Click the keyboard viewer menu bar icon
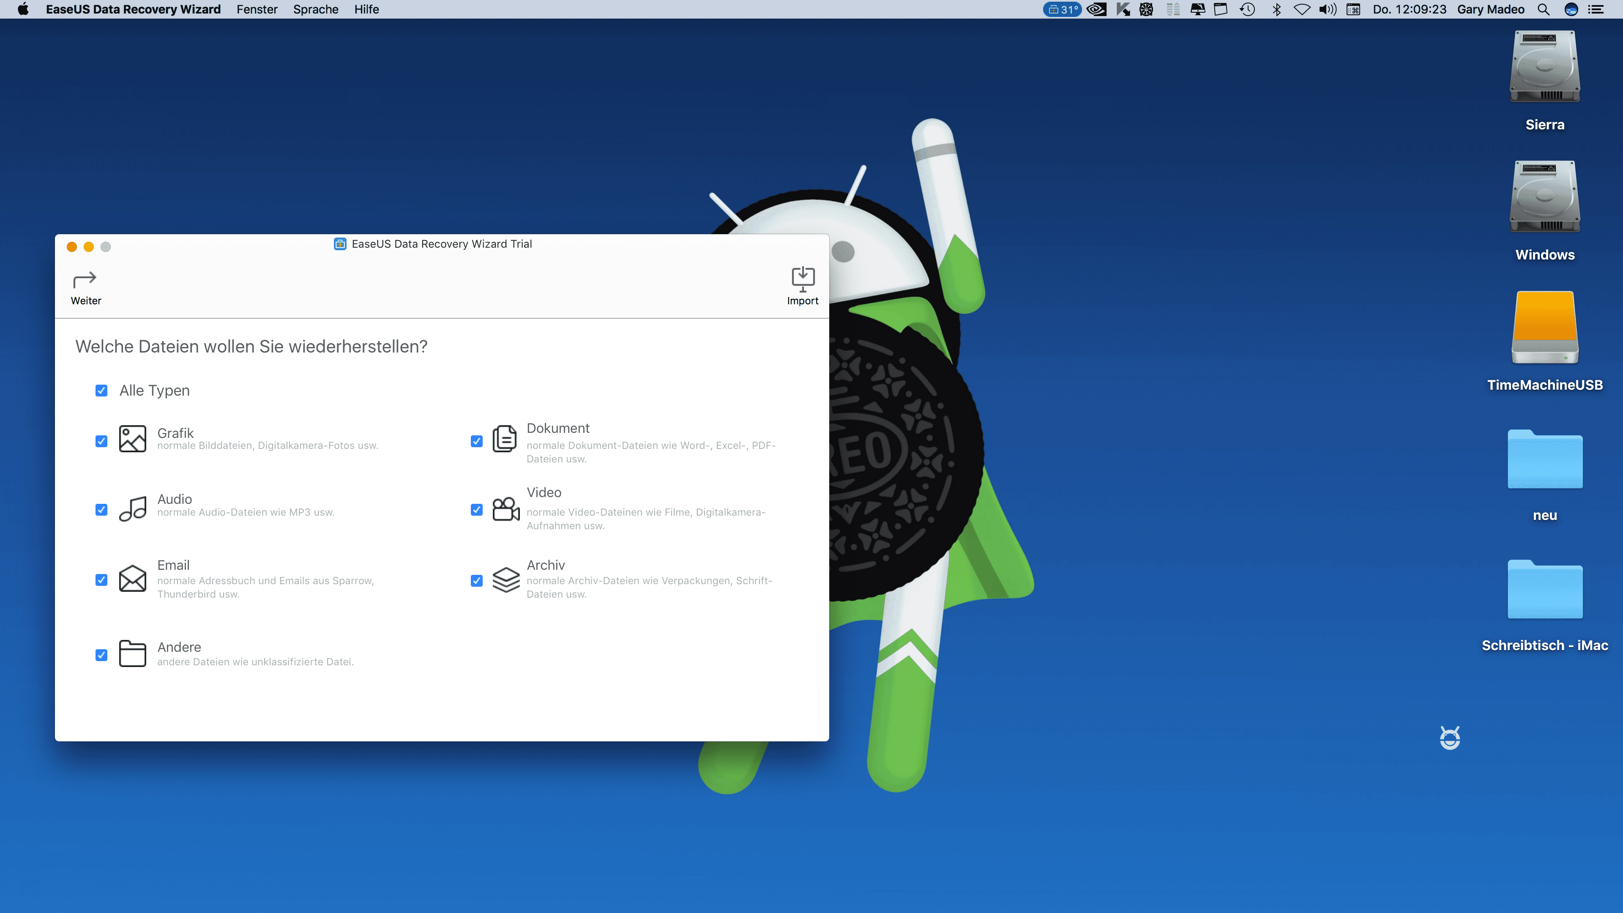This screenshot has width=1623, height=913. tap(1353, 9)
